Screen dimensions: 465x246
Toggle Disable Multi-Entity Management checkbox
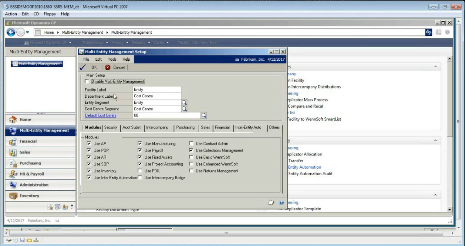click(x=87, y=81)
